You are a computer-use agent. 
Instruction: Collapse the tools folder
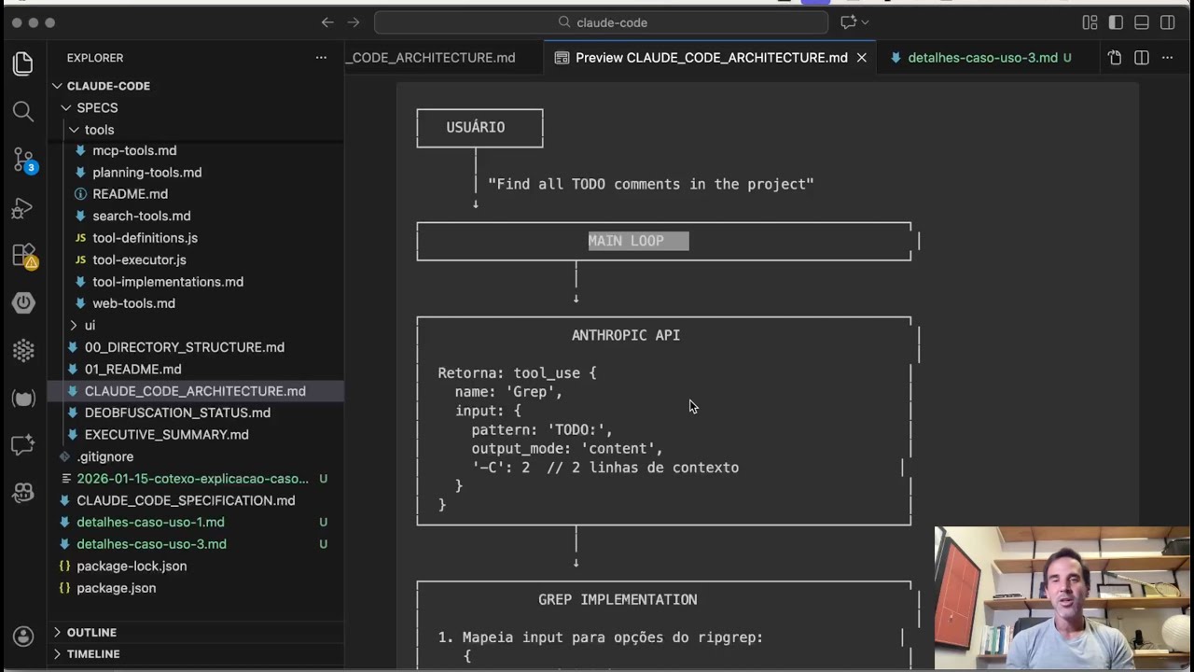[75, 130]
